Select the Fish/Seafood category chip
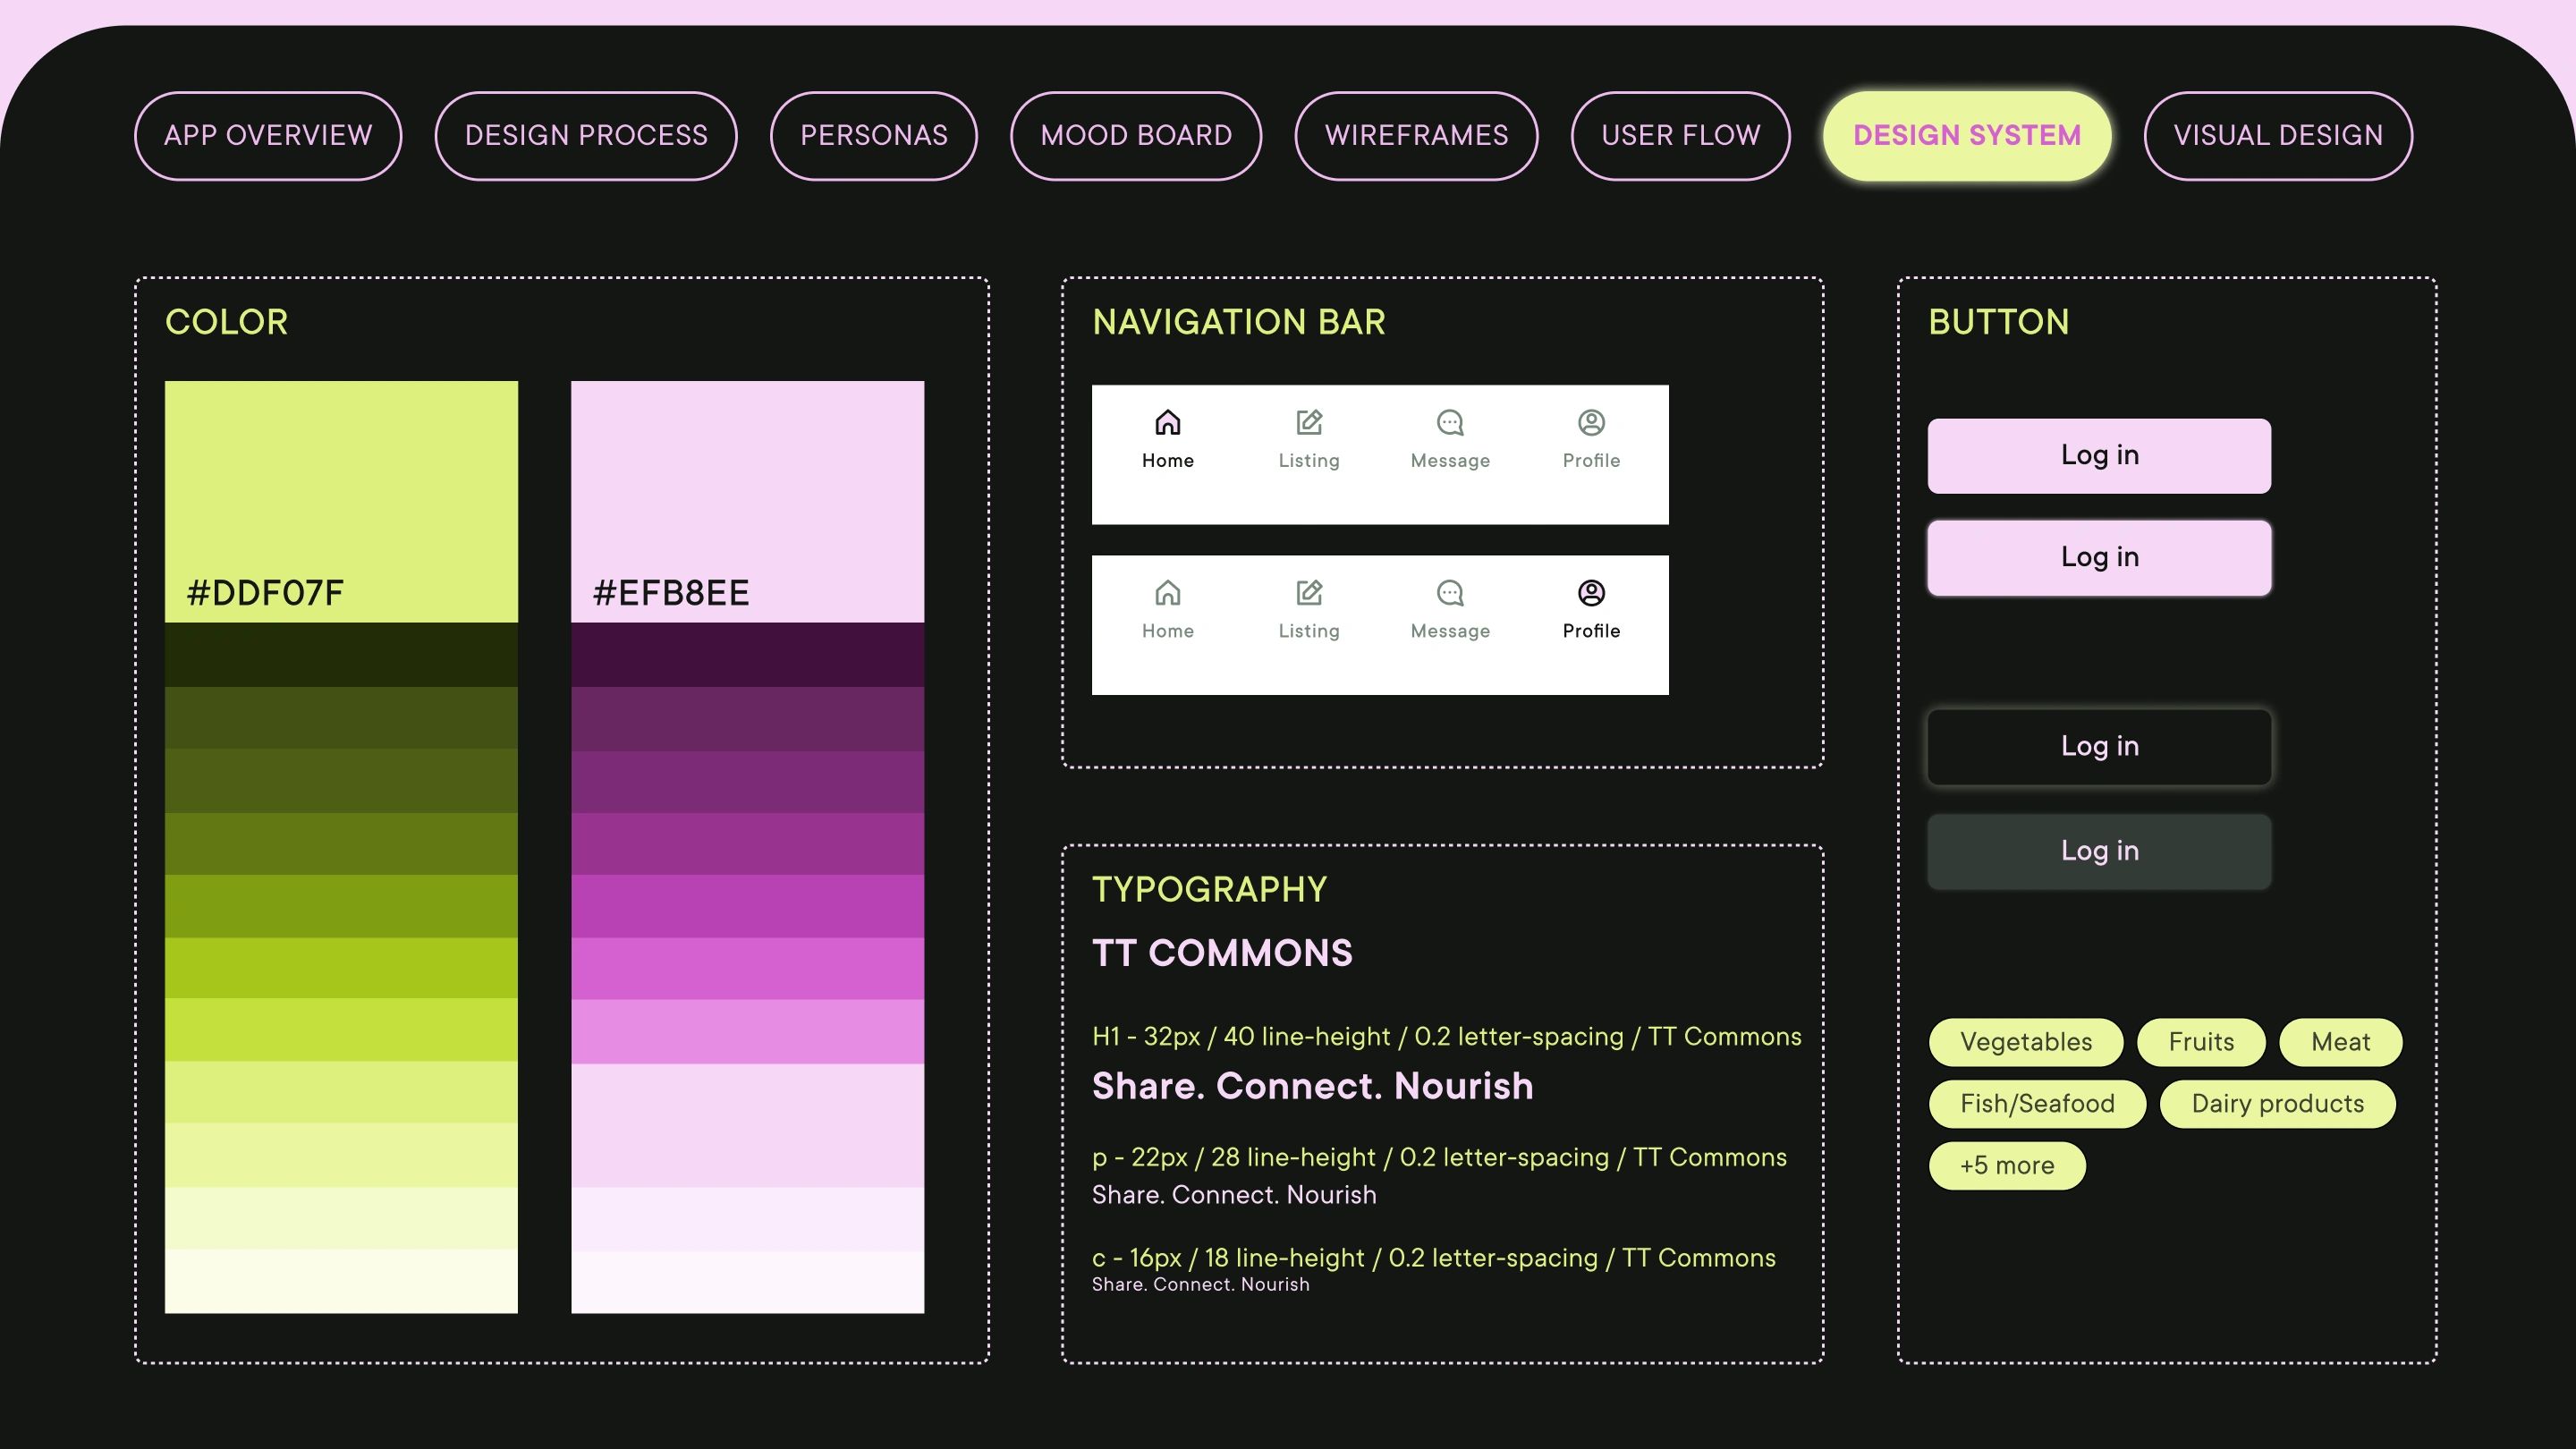The height and width of the screenshot is (1449, 2576). tap(2037, 1104)
